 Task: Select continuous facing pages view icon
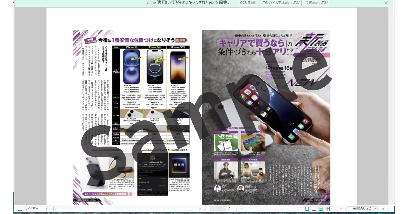click(x=328, y=209)
